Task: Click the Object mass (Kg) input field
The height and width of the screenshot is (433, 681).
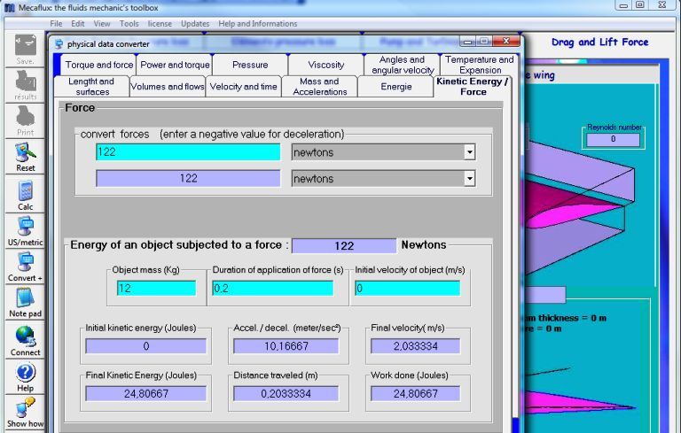Action: tap(156, 288)
